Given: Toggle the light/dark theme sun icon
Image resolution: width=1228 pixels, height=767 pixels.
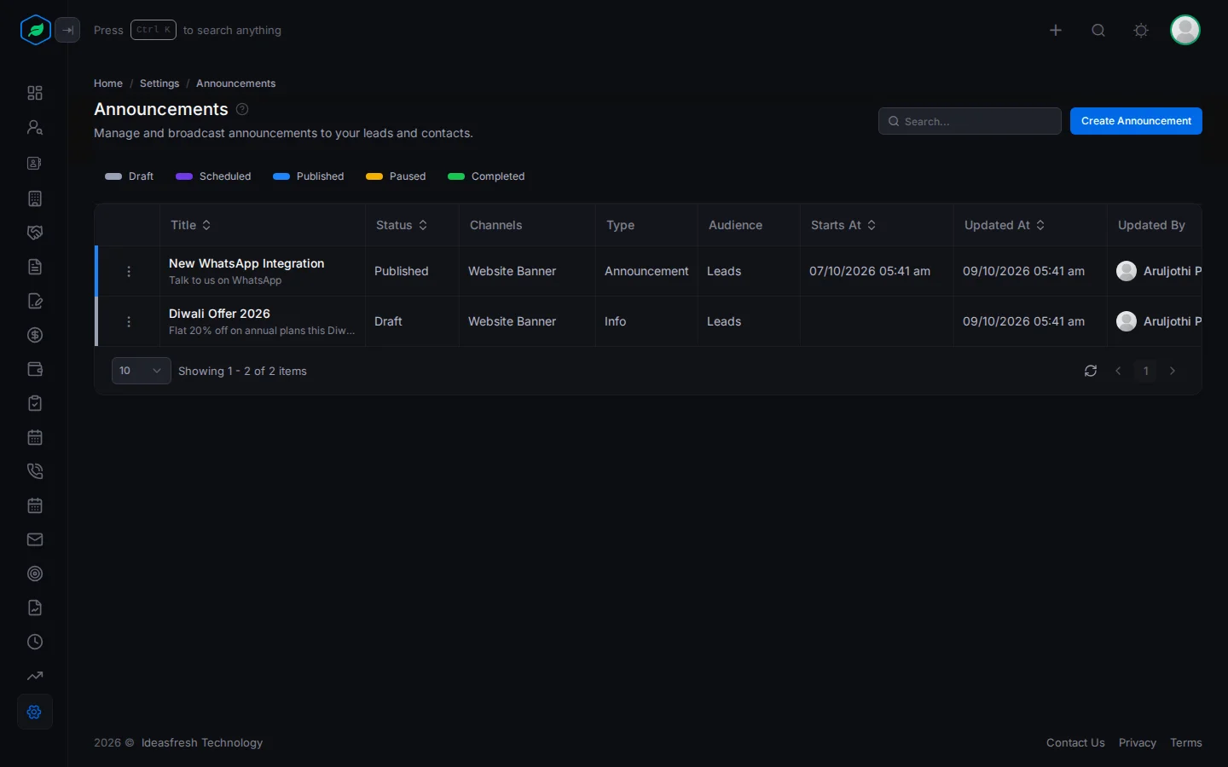Looking at the screenshot, I should pyautogui.click(x=1141, y=31).
